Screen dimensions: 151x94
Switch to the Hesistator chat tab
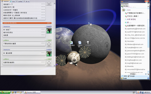coord(5,1)
